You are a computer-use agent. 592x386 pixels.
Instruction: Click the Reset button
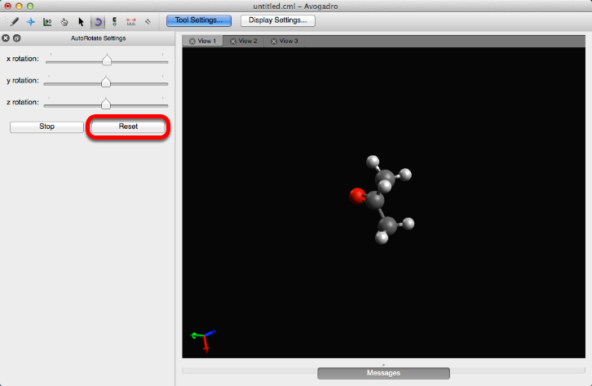[x=128, y=126]
